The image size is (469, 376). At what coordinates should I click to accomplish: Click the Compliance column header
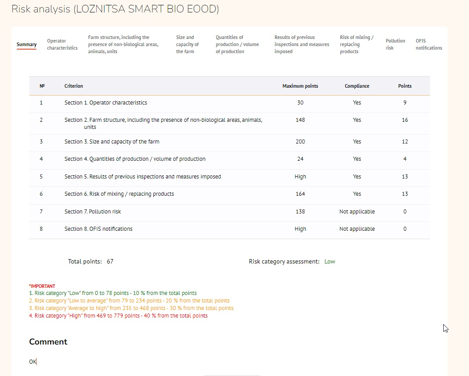(x=357, y=86)
